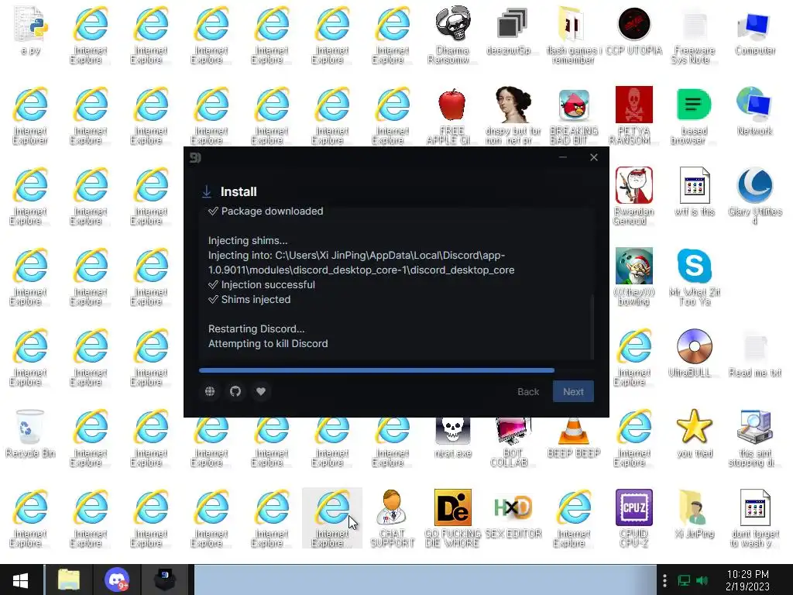Select the Rwandan meme face icon

(633, 196)
